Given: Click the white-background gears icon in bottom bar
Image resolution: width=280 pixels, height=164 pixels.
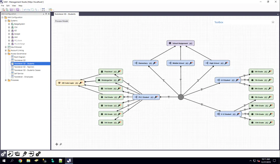Looking at the screenshot, I should coord(38,154).
